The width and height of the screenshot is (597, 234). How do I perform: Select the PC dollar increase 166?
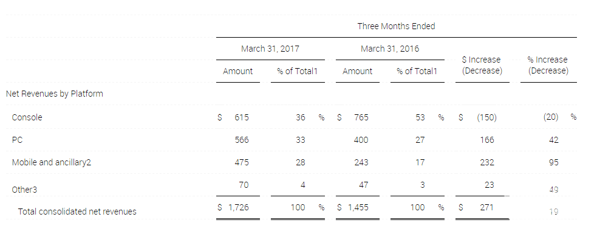(x=487, y=140)
